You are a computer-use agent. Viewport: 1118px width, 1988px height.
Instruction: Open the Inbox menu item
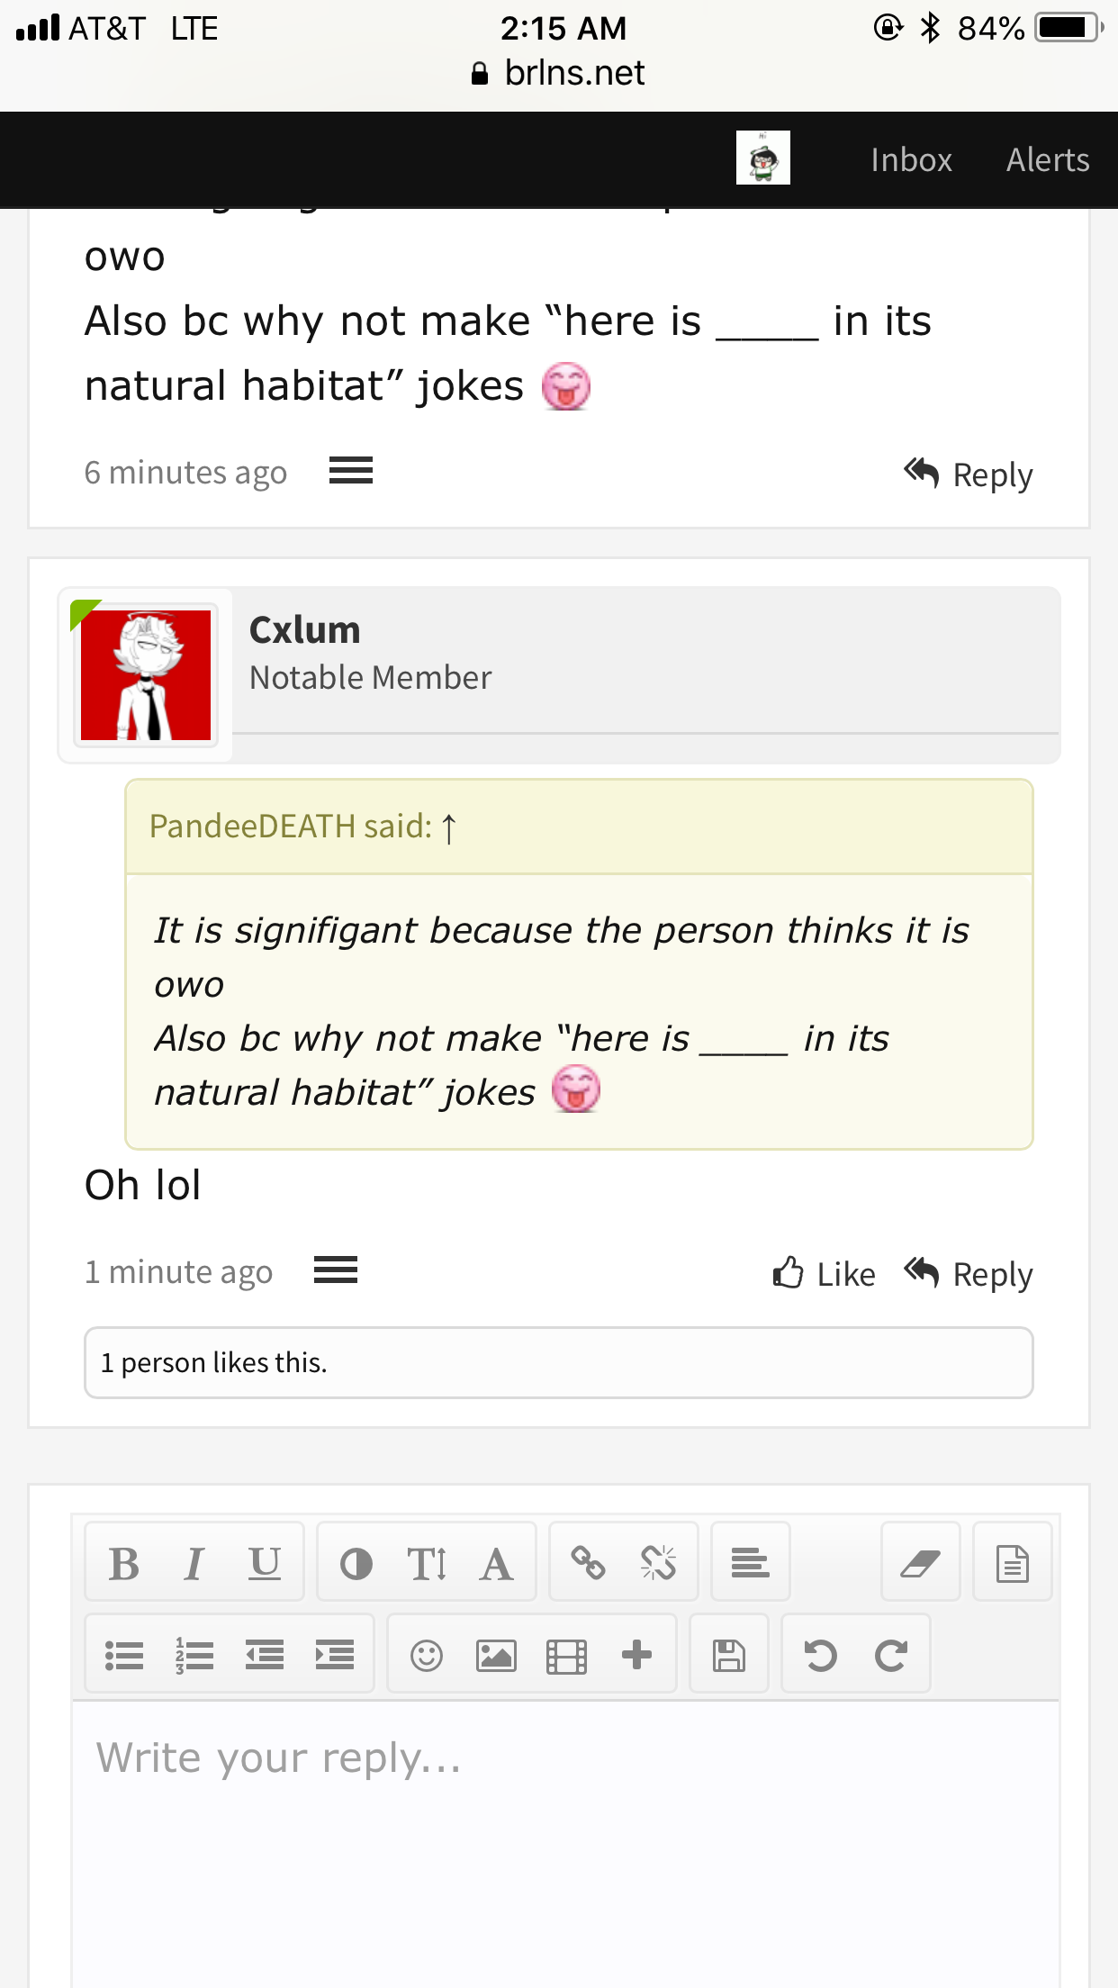click(911, 159)
